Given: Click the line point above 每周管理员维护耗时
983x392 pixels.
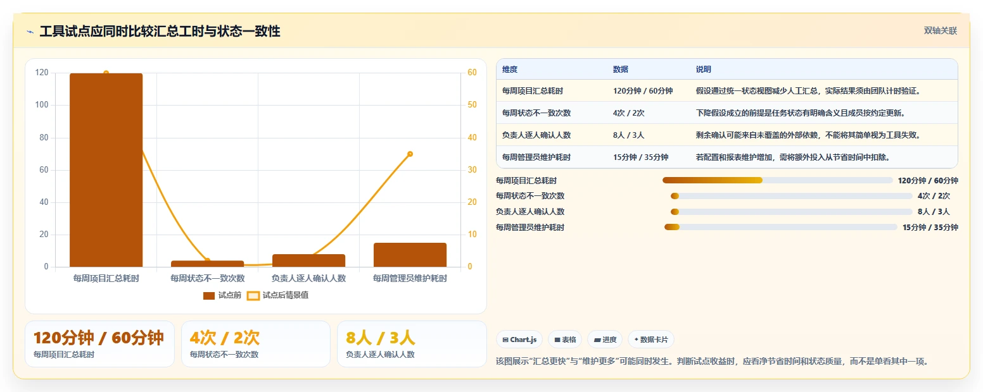Looking at the screenshot, I should coord(410,154).
